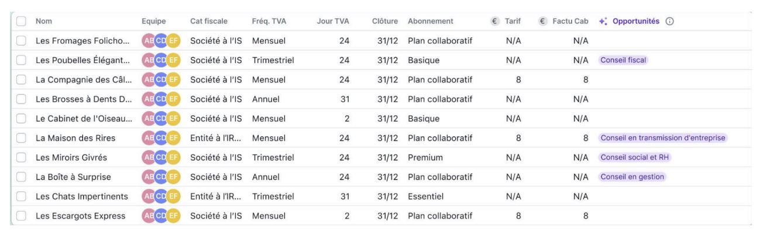Check the box for La Maison des Rires
This screenshot has height=241, width=777.
(21, 138)
